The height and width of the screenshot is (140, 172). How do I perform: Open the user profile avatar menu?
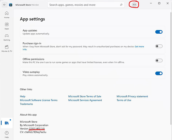tap(134, 5)
